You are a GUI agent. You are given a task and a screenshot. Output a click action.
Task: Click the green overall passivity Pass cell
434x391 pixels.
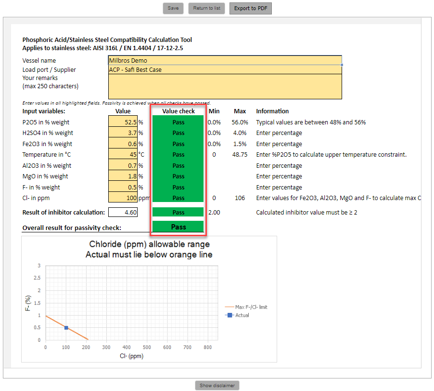click(x=178, y=227)
